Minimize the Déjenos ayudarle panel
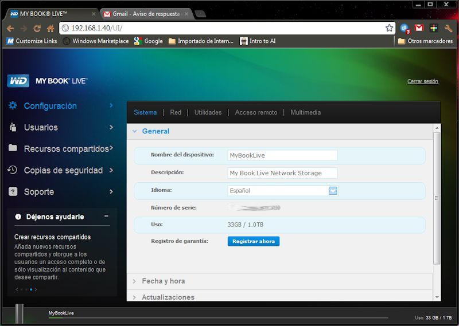 click(107, 216)
